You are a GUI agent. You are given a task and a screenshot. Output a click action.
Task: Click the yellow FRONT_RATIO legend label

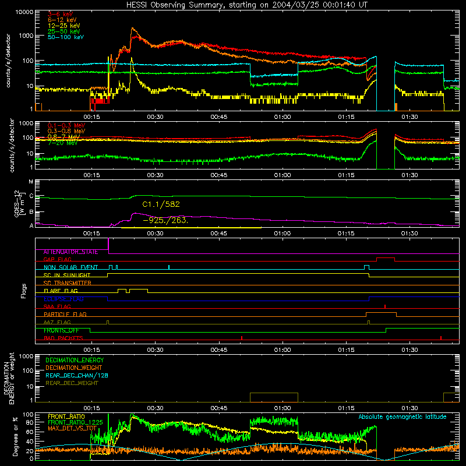pos(66,416)
